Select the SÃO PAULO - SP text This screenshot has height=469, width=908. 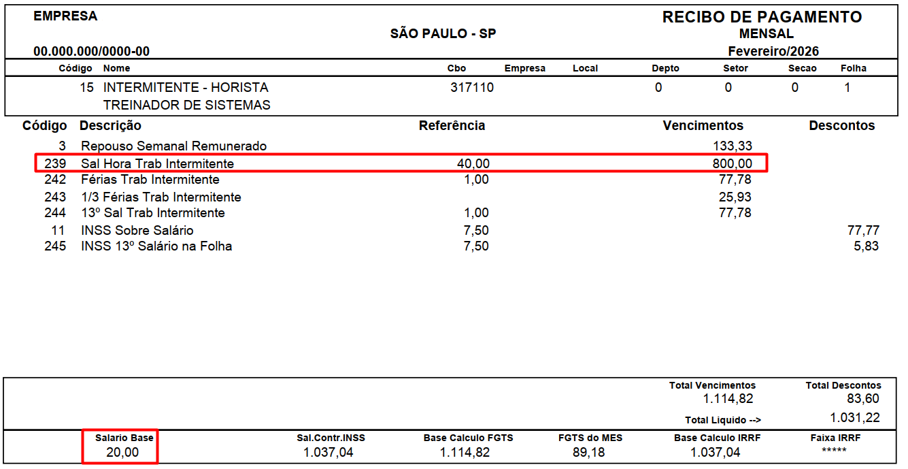tap(443, 34)
